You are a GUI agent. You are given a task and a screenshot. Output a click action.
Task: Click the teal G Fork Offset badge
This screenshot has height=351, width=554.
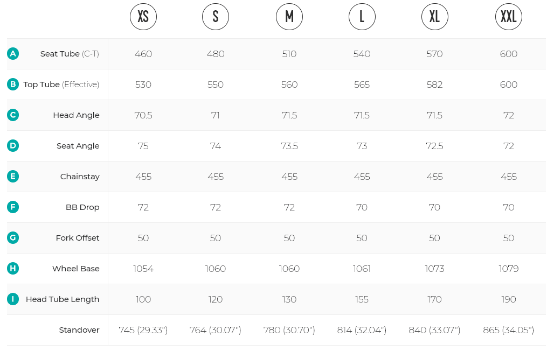pos(13,238)
